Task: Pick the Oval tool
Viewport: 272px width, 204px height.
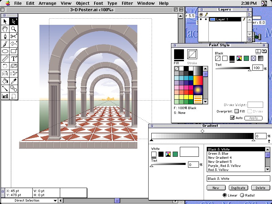Action: click(5, 51)
